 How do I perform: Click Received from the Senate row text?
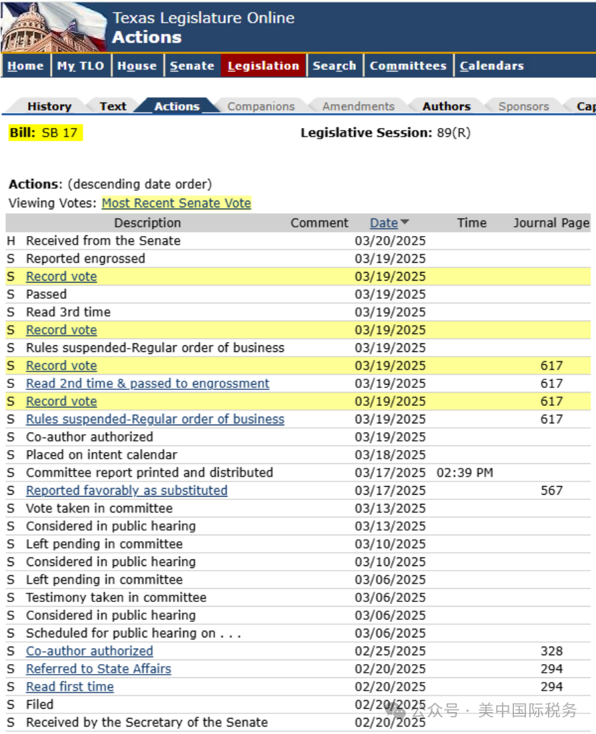pos(103,241)
